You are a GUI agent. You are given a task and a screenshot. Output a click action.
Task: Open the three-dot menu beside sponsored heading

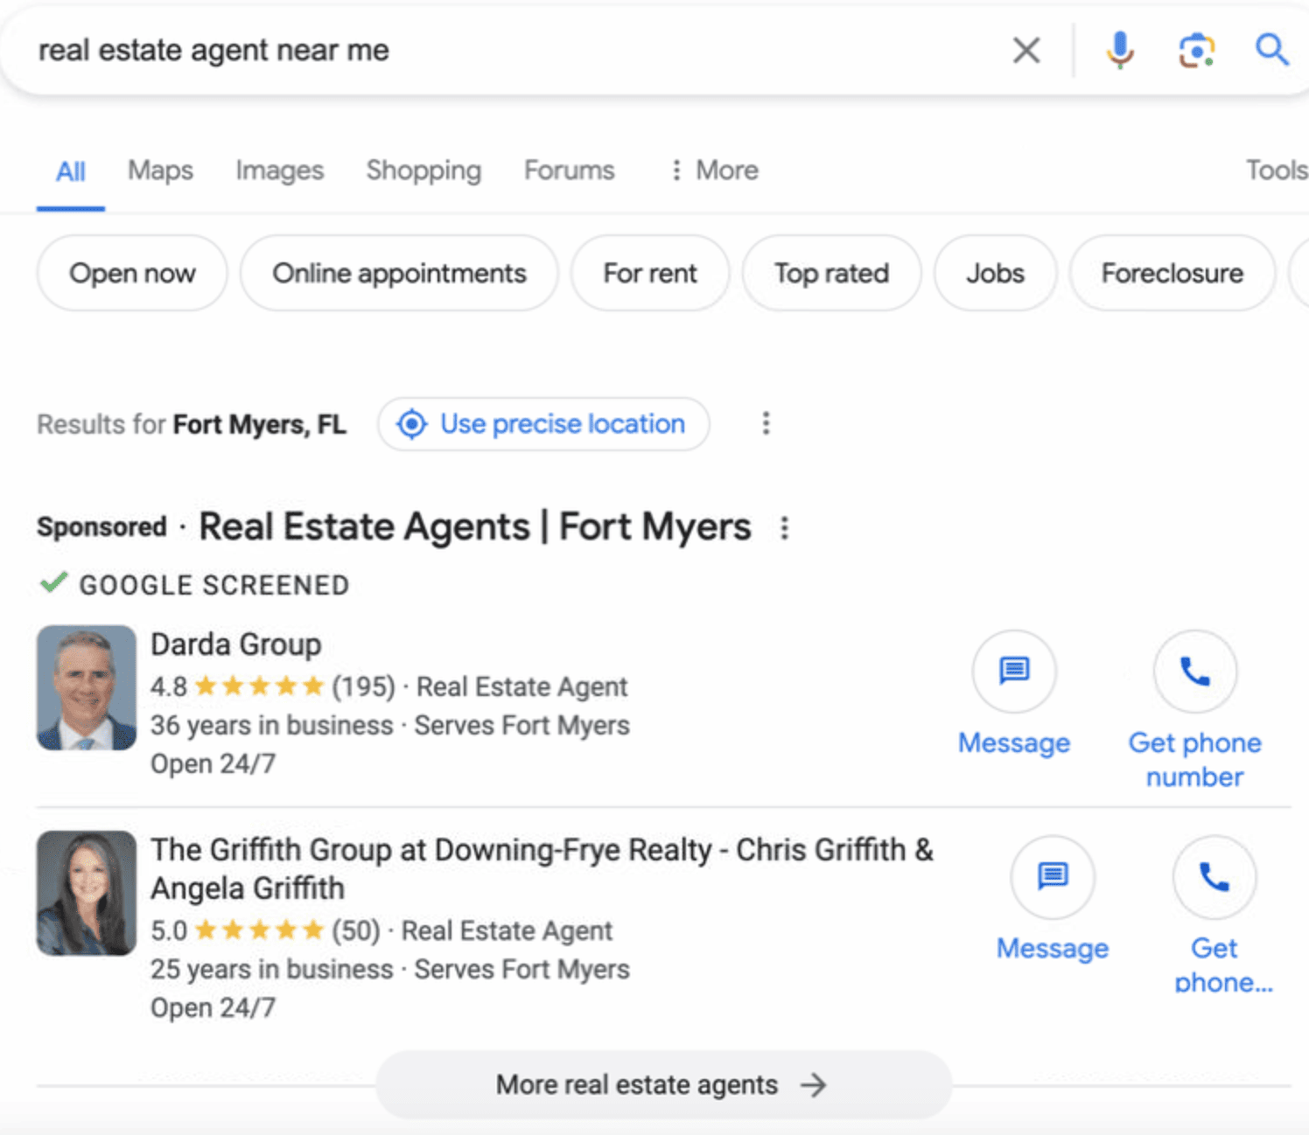pos(784,528)
